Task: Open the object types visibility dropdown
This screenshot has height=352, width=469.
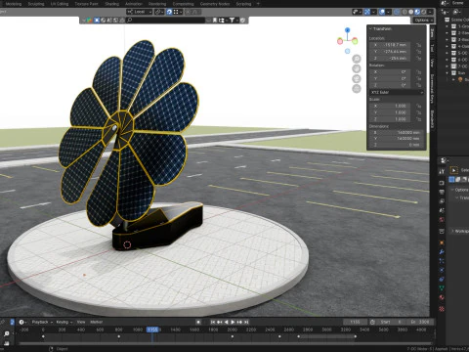Action: coord(357,12)
